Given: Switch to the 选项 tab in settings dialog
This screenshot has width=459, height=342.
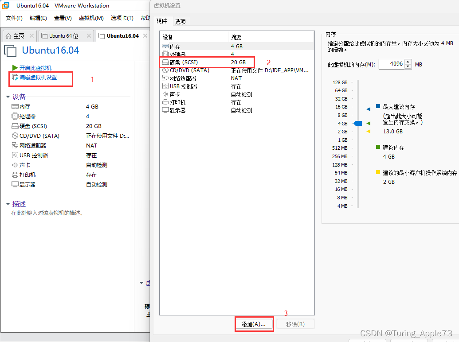Looking at the screenshot, I should (180, 21).
